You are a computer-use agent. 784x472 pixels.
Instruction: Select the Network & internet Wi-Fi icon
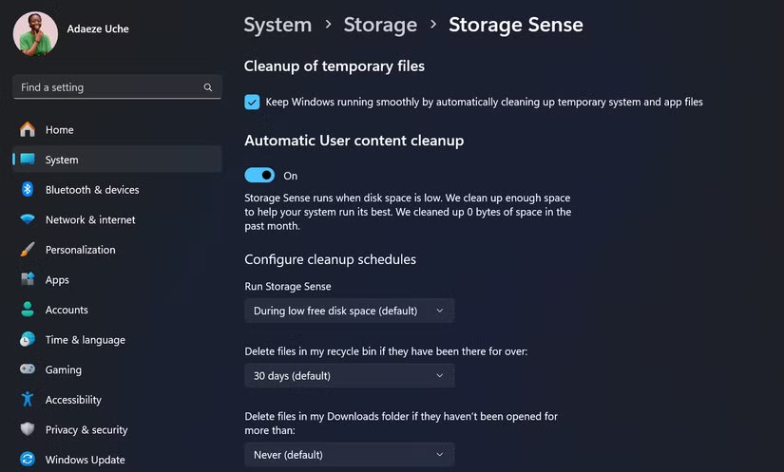click(x=28, y=219)
